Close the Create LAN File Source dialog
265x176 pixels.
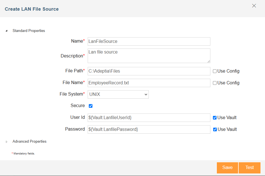point(254,6)
